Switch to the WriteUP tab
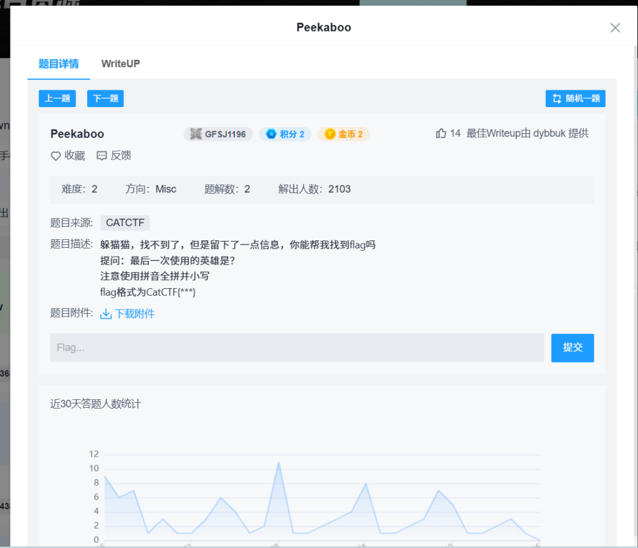The width and height of the screenshot is (638, 548). [120, 64]
